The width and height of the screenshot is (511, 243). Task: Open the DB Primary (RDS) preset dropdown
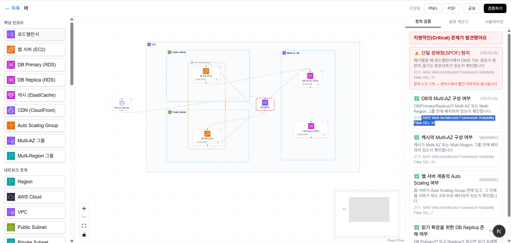(x=310, y=84)
